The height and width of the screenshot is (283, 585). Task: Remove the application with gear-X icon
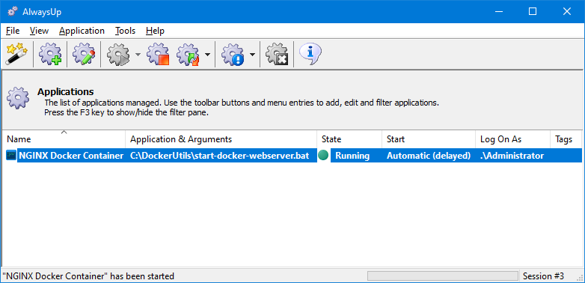click(x=277, y=54)
